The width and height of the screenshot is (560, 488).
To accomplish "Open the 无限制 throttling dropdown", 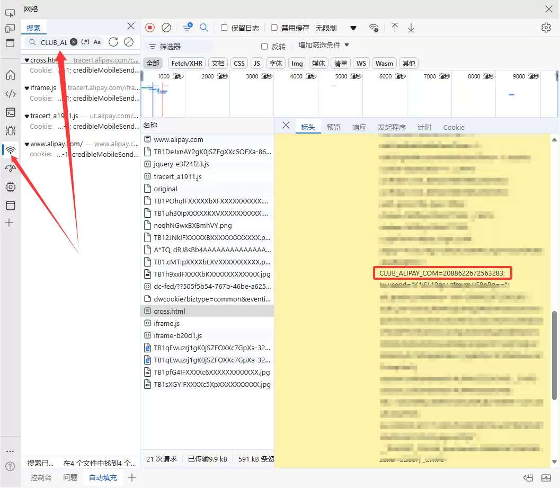I will [x=336, y=28].
